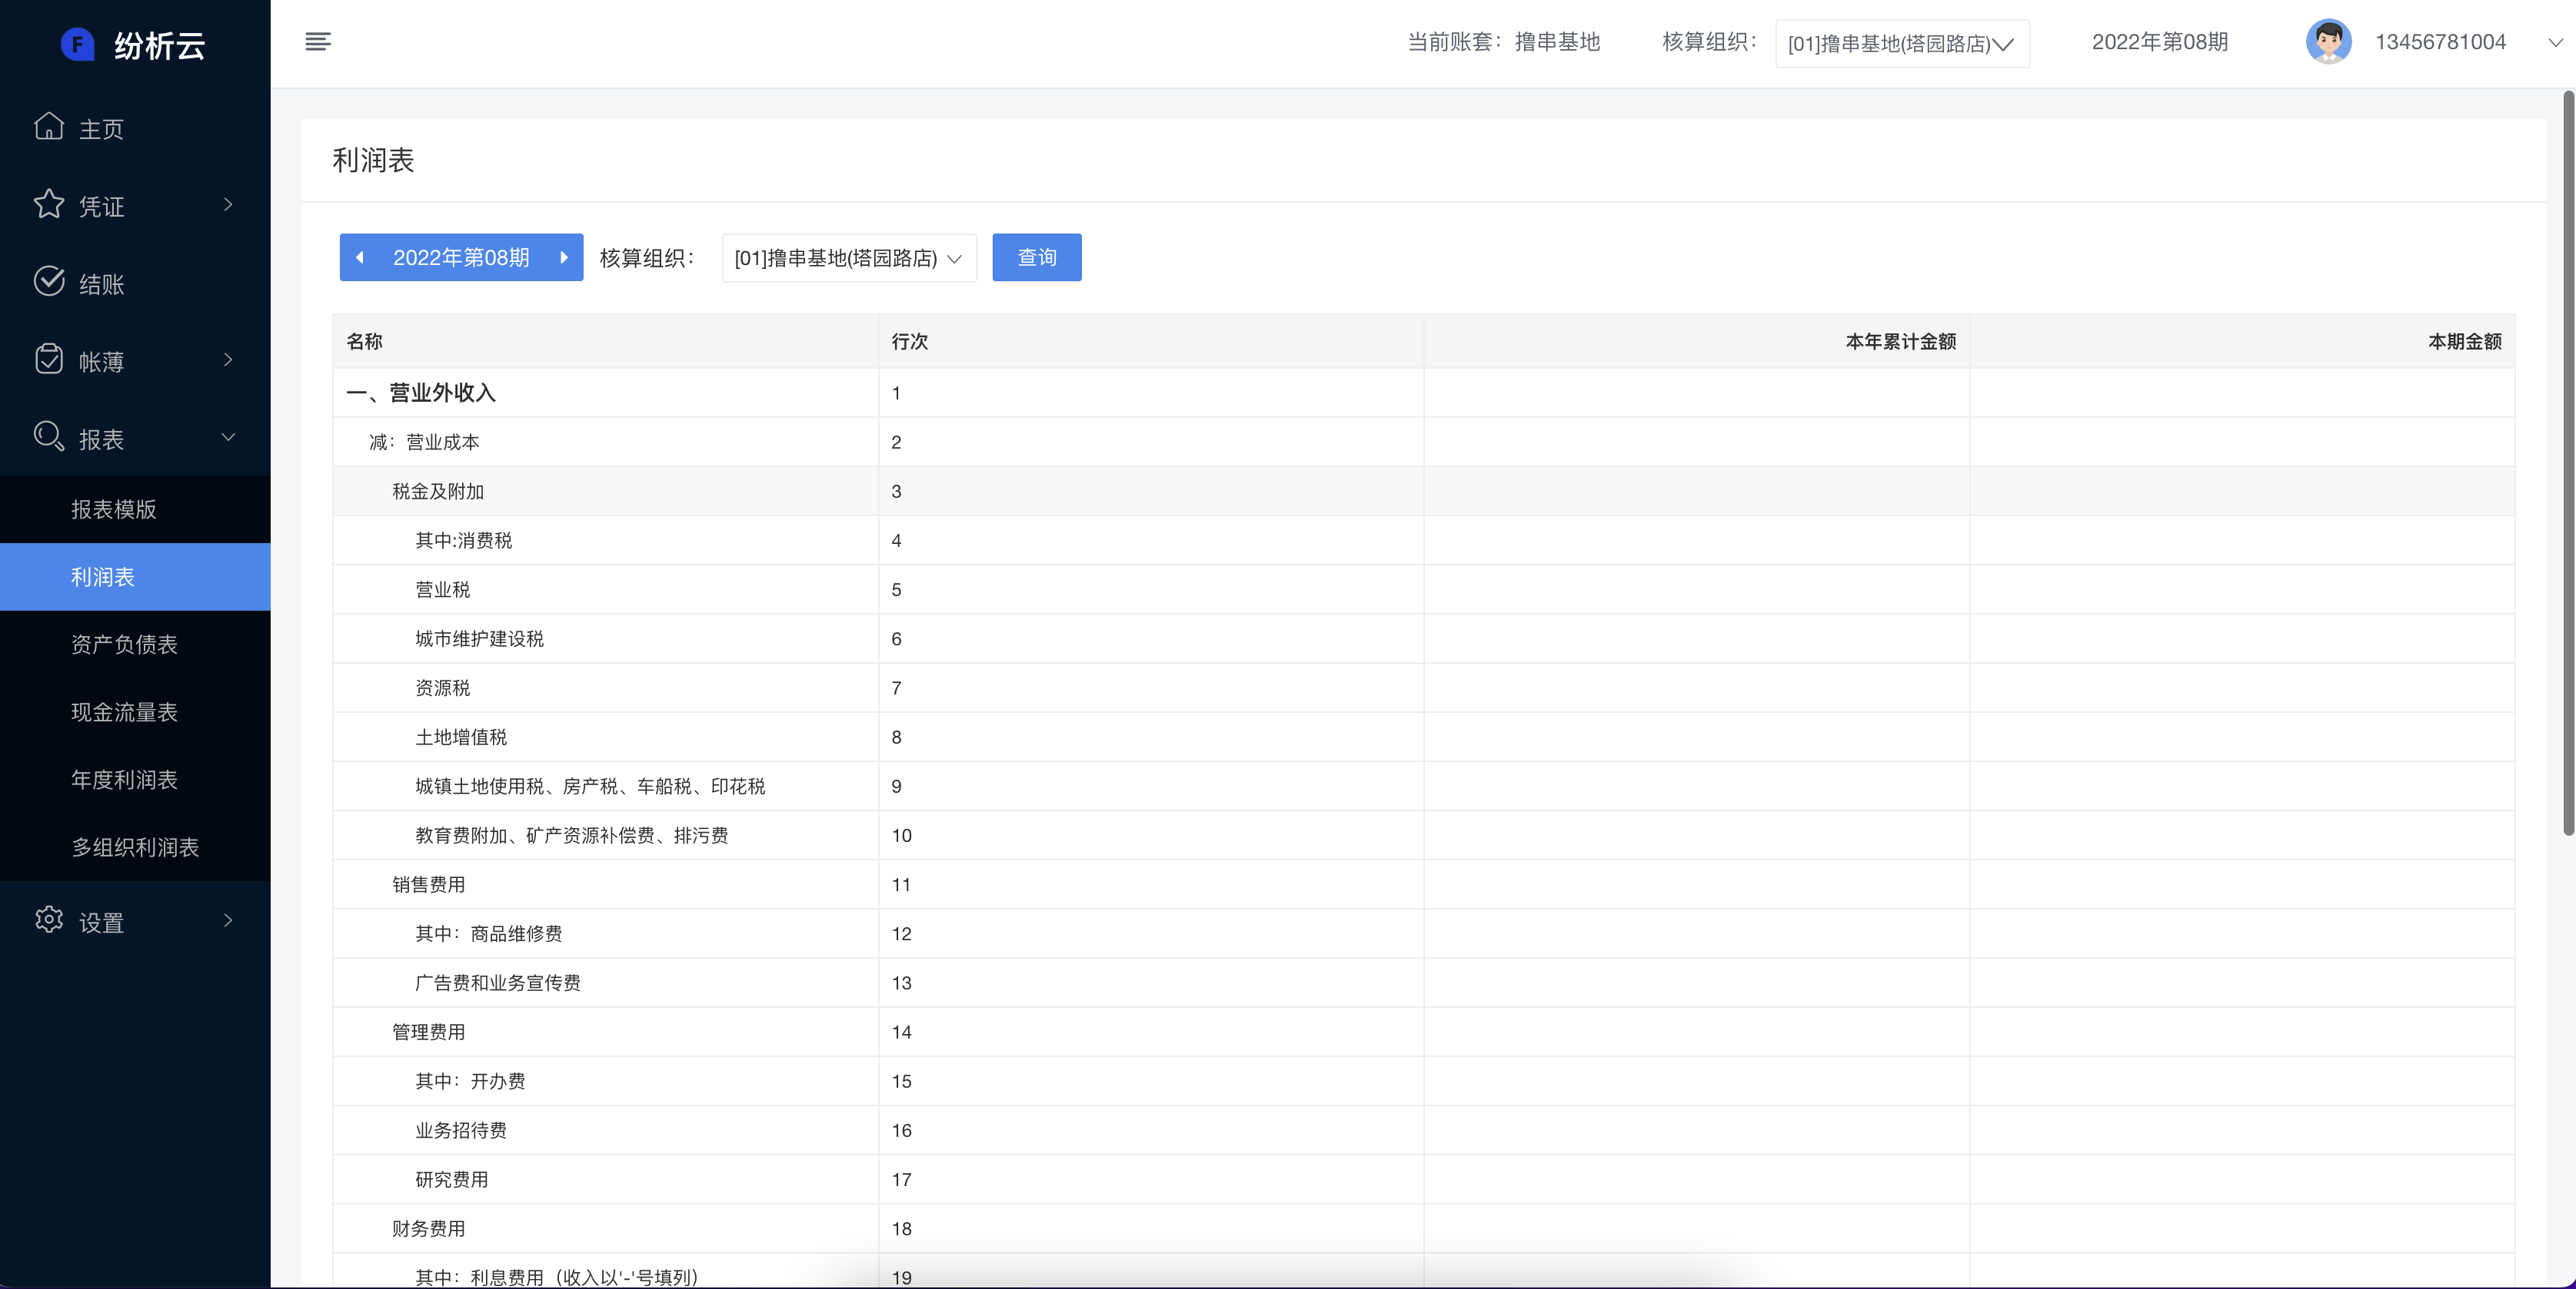Collapse the sidebar with hamburger icon
The width and height of the screenshot is (2576, 1289).
click(318, 42)
